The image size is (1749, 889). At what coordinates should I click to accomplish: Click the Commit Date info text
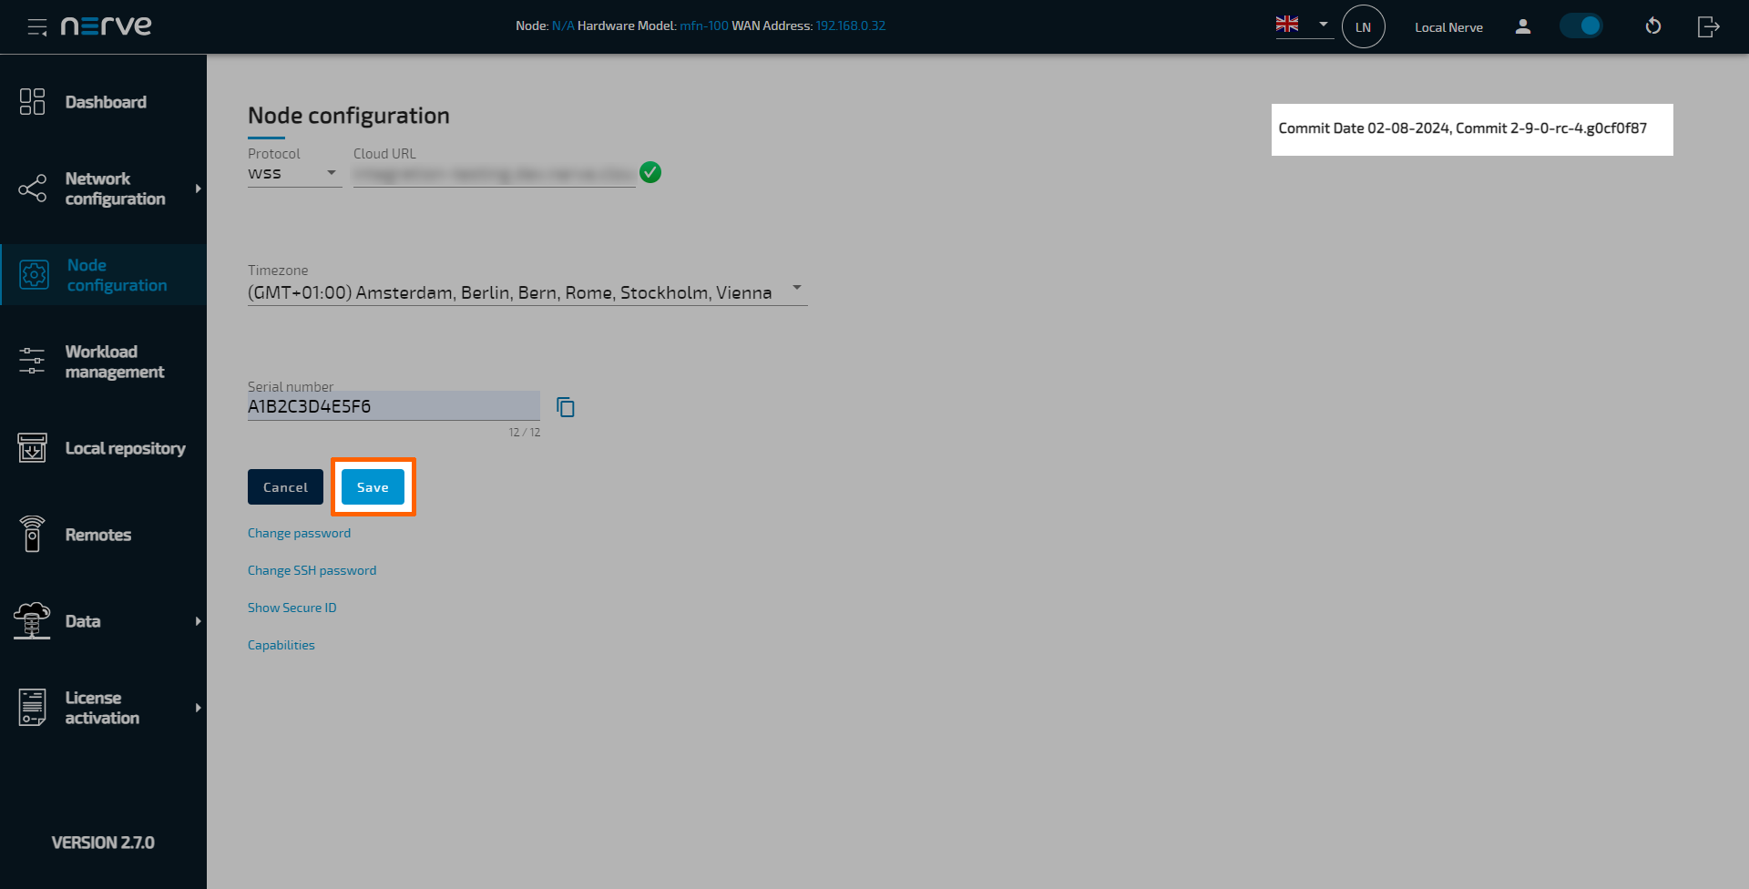(x=1462, y=128)
